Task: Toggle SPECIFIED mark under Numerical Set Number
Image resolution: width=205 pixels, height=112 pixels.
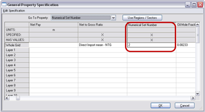Action: 152,35
